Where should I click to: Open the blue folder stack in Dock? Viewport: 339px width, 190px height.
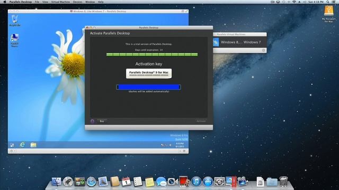coord(272,182)
